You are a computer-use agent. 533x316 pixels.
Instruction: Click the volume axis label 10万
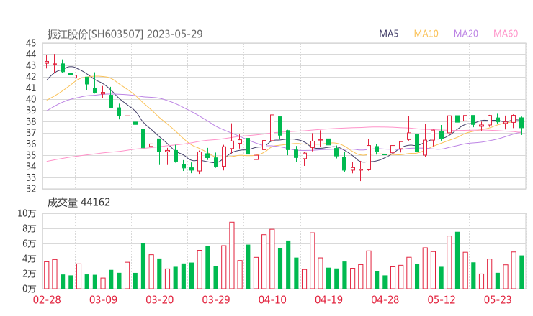pyautogui.click(x=27, y=213)
